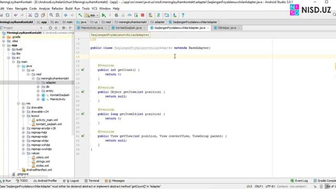336x189 pixels.
Task: Select the adapter breadcrumb in the navigation bar
Action: (158, 22)
